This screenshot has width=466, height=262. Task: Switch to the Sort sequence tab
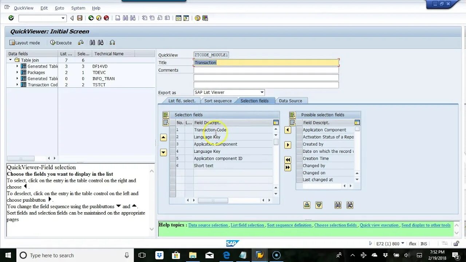(218, 101)
